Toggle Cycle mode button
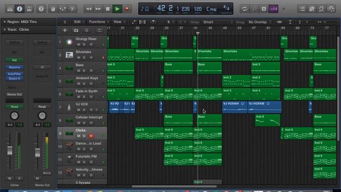The height and width of the screenshot is (192, 341). pyautogui.click(x=245, y=9)
